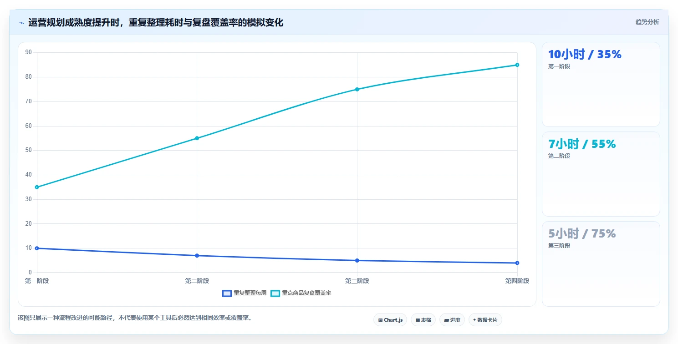Screen dimensions: 678x344
Task: Click the footnote disclaimer text below chart
Action: click(x=135, y=318)
